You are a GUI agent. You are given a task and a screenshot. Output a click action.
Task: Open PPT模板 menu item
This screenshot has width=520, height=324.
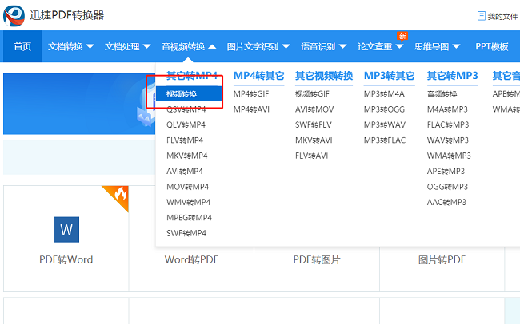(x=492, y=46)
